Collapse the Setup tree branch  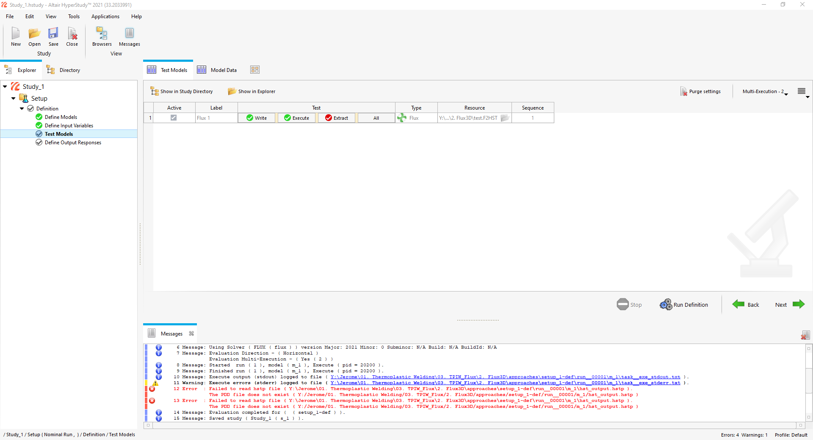[13, 98]
